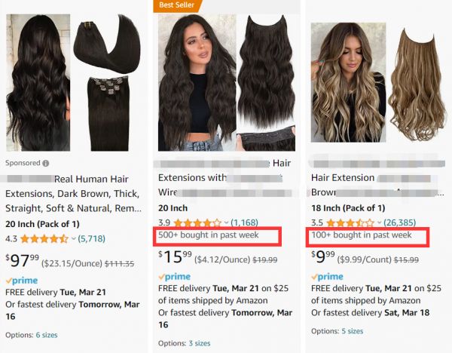452x353 pixels.
Task: Open the 6 sizes options link
Action: click(47, 335)
